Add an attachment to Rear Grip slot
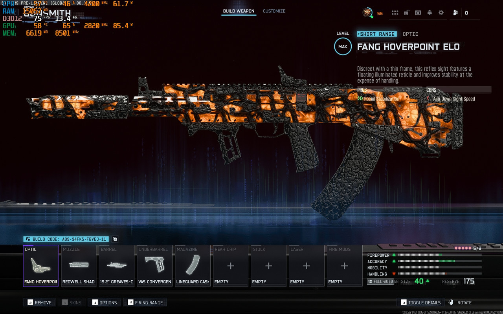 click(231, 266)
